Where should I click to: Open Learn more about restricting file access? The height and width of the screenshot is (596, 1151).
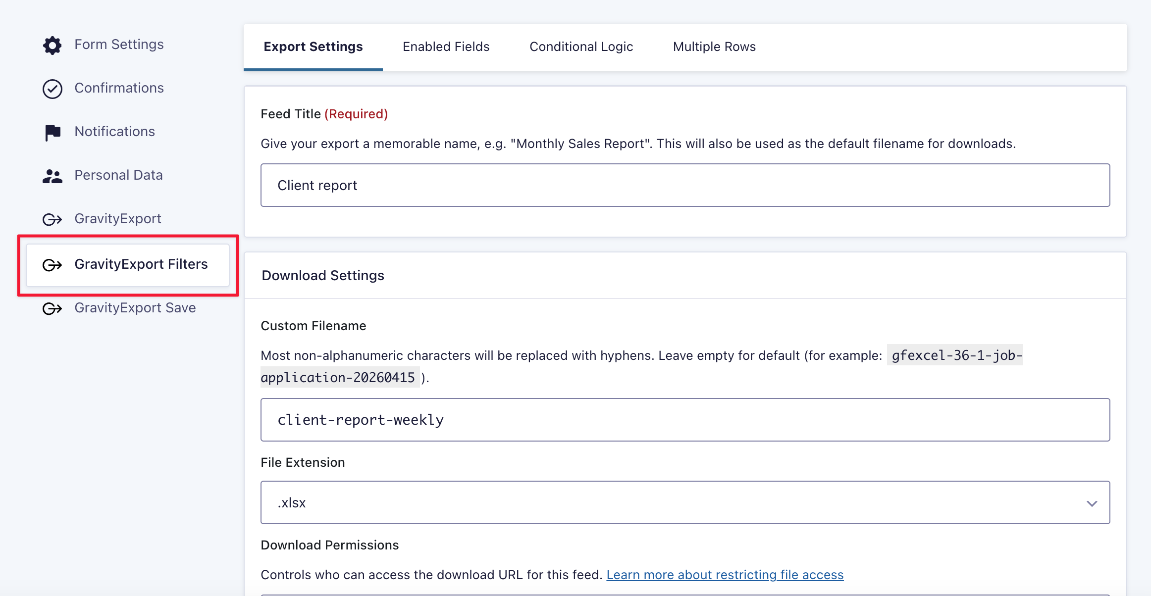tap(725, 575)
